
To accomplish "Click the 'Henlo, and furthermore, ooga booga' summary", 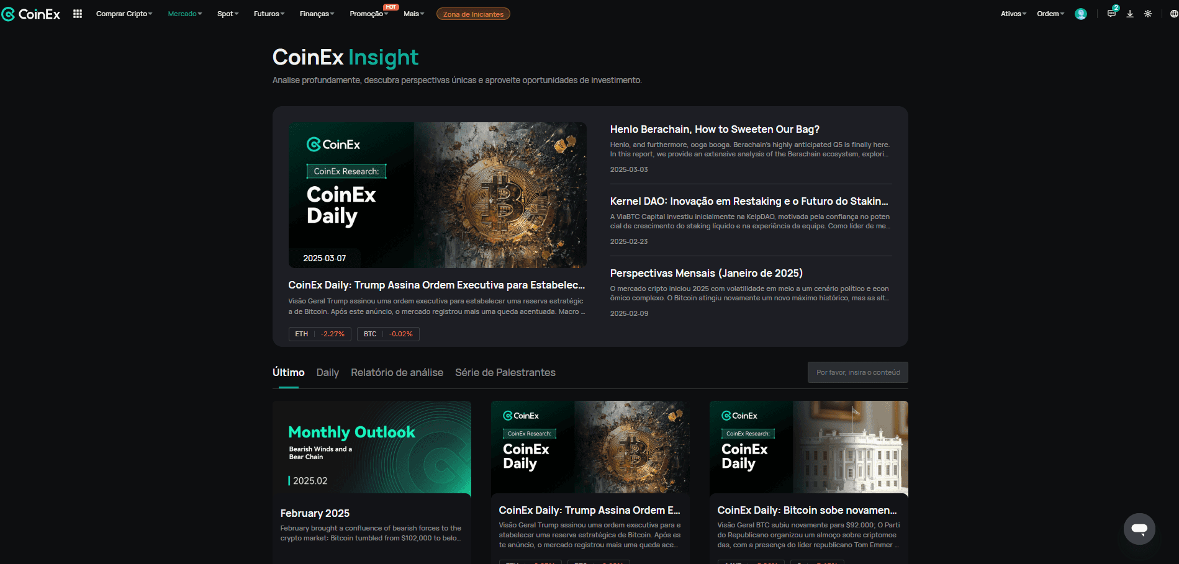I will coord(750,150).
